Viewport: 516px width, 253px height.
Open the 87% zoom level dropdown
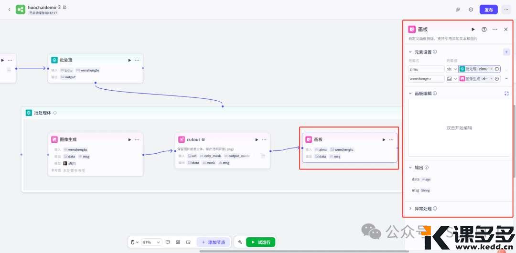(151, 242)
